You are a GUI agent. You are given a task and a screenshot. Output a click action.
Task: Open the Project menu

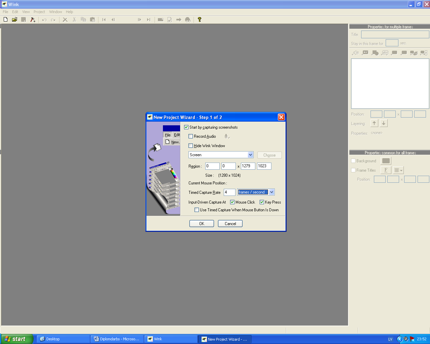39,12
